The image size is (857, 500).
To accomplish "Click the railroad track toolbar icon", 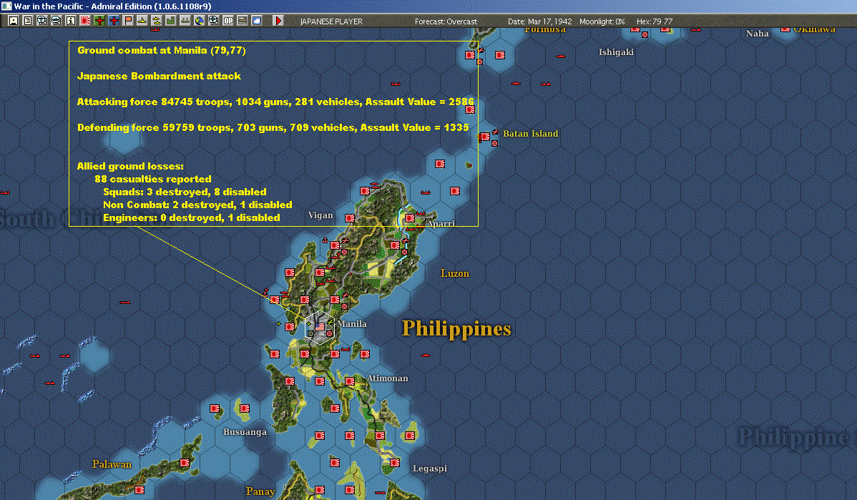I will 242,21.
